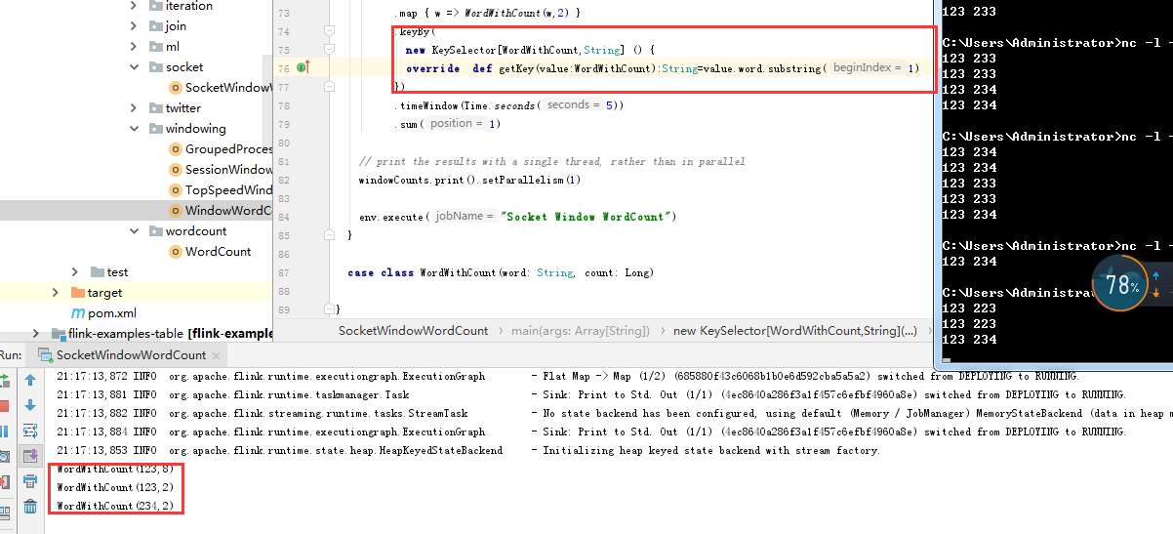Collapse code fold marker on line 85

[x=330, y=235]
